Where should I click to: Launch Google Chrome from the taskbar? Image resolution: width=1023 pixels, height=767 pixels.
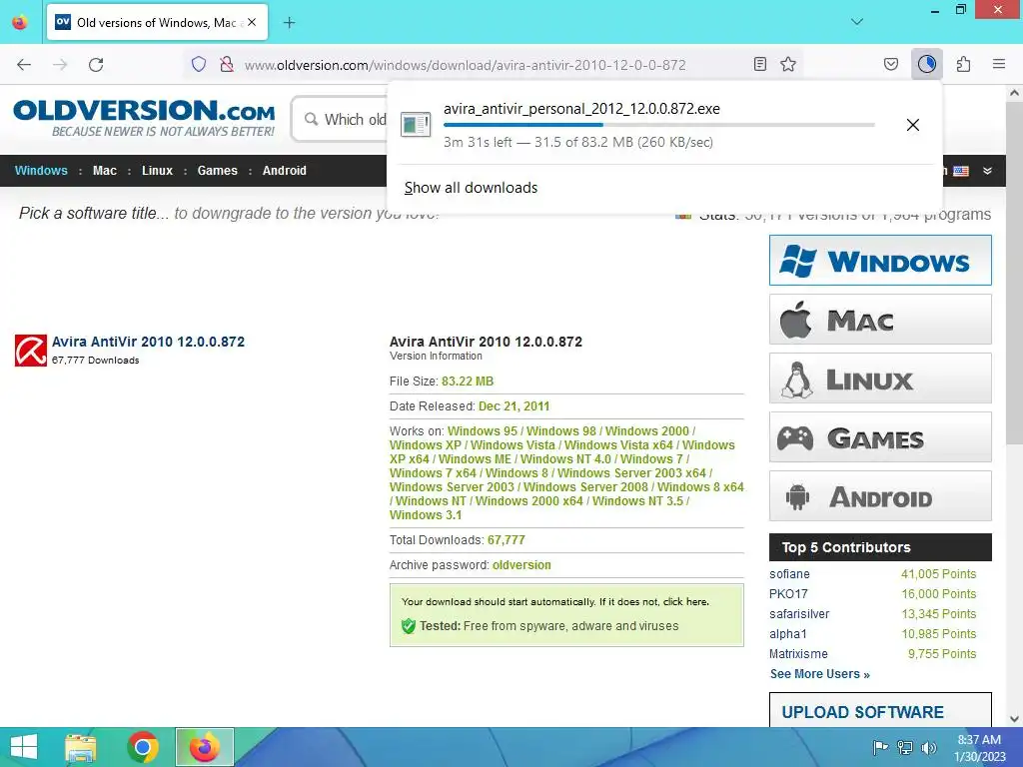click(x=143, y=747)
